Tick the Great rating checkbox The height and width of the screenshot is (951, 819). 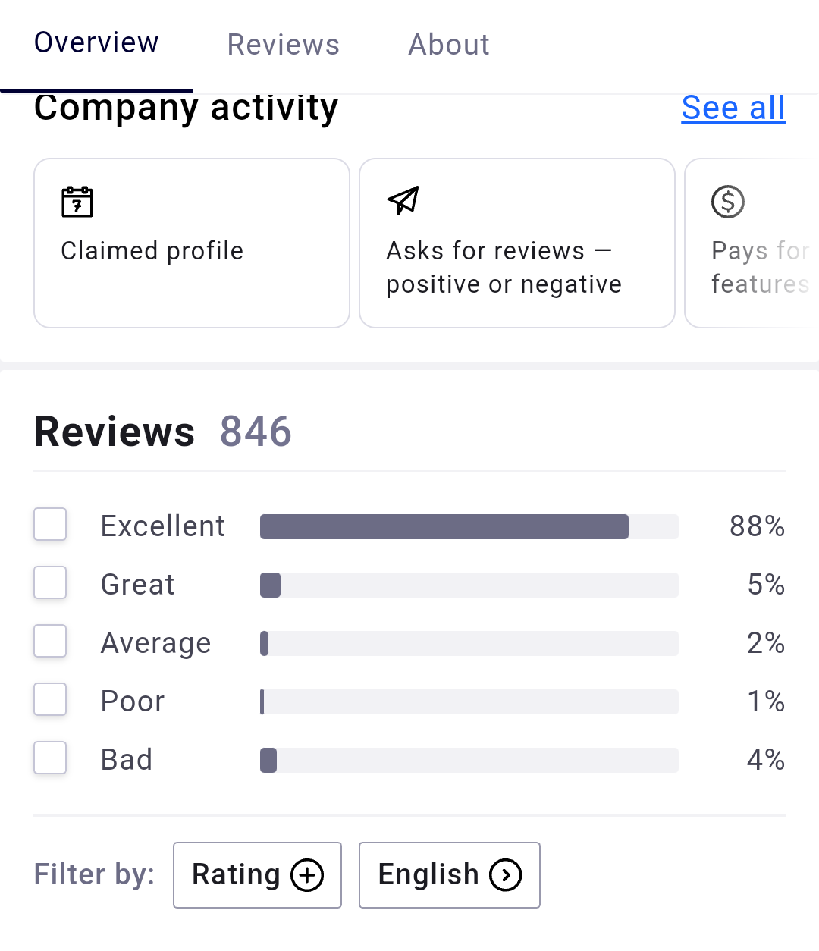50,583
